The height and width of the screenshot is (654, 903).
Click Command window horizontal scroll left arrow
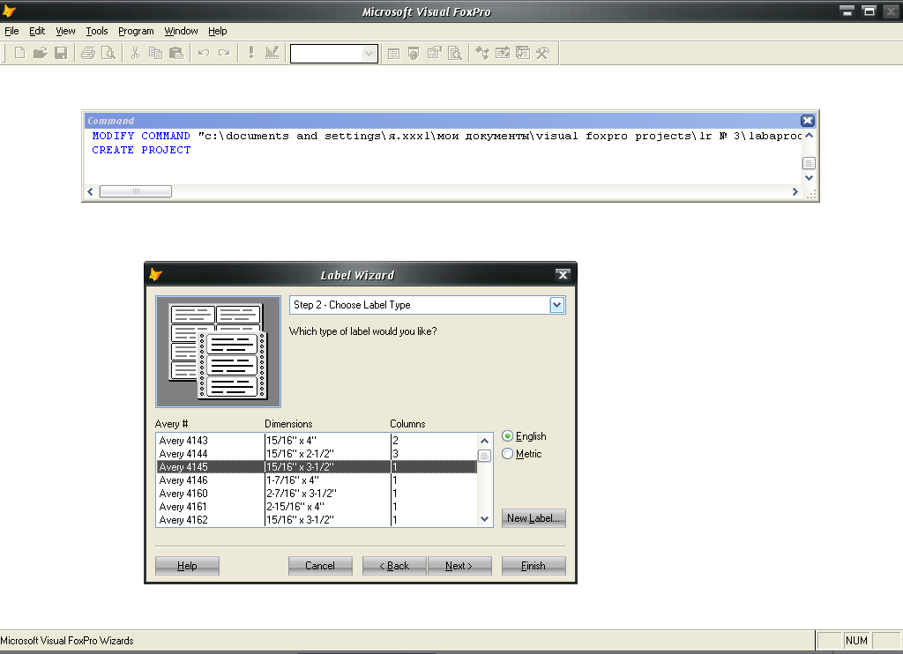click(x=91, y=191)
